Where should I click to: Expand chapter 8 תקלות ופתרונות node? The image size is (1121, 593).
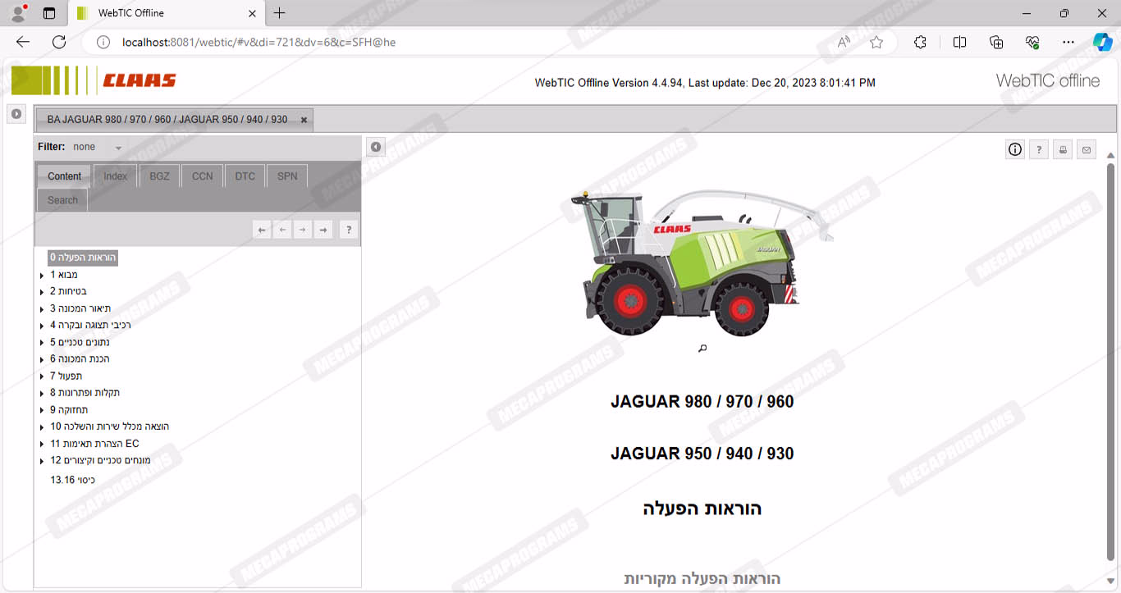(42, 394)
